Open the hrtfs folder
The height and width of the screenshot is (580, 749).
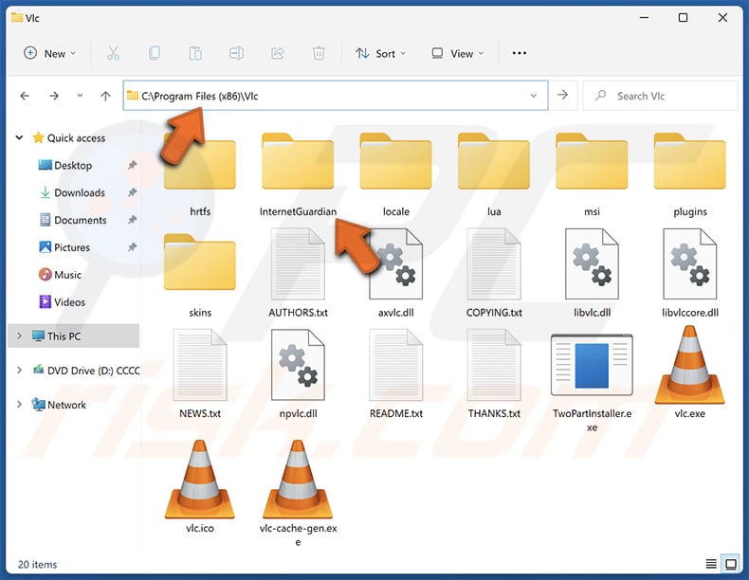(x=200, y=174)
